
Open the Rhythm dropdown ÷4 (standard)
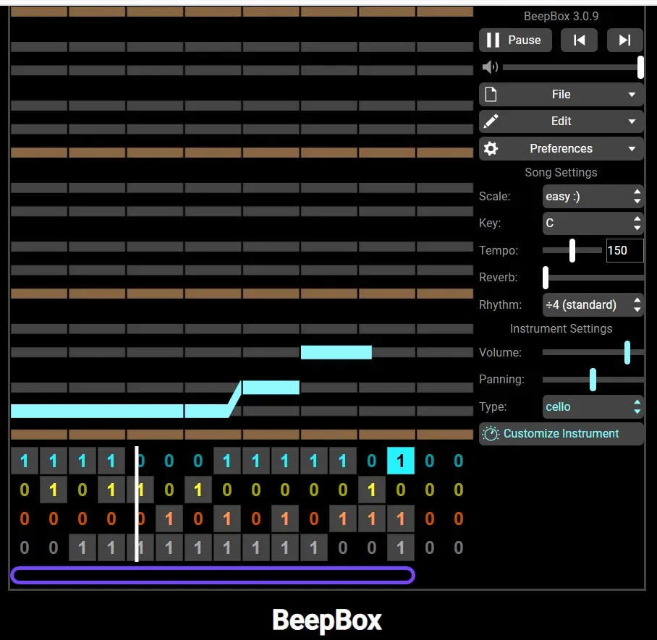(593, 304)
